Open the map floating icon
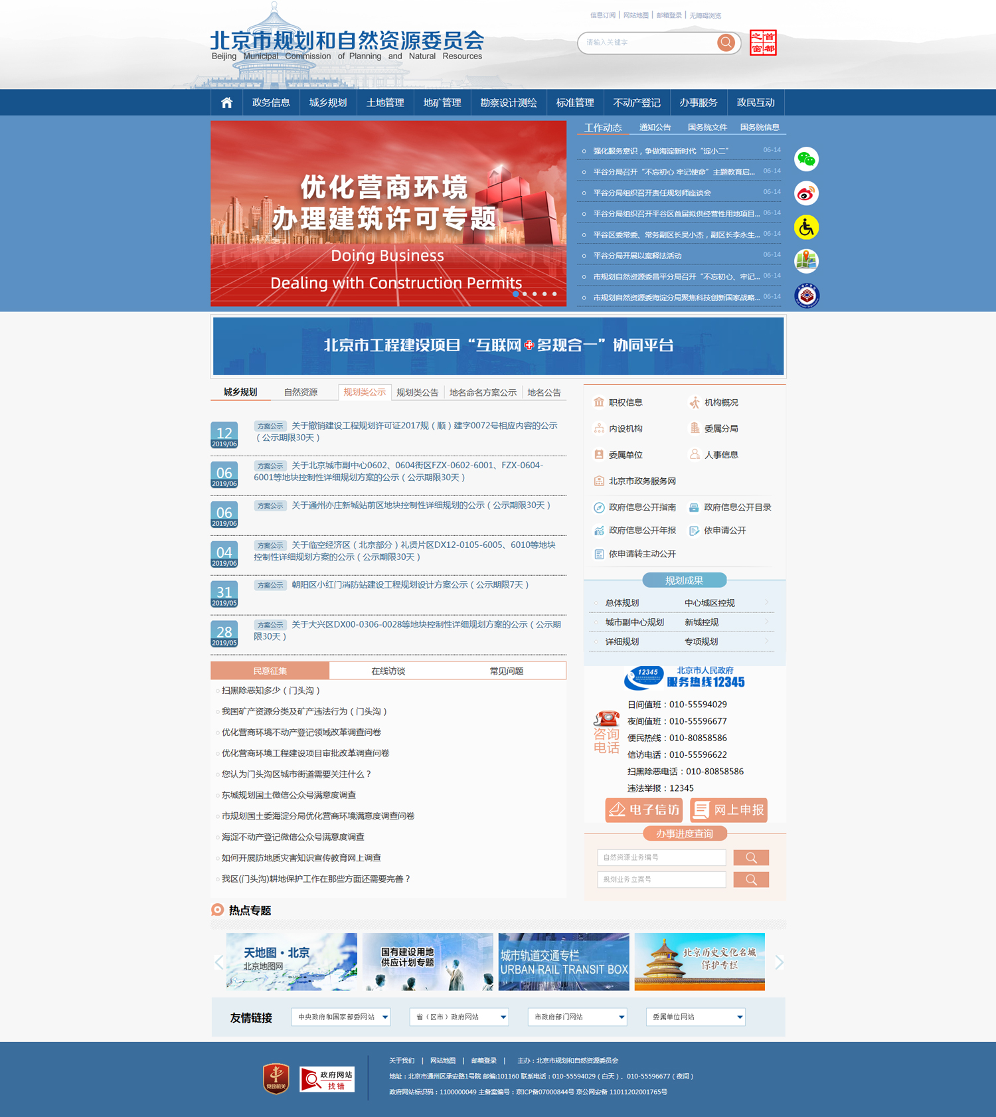The height and width of the screenshot is (1117, 996). (807, 261)
